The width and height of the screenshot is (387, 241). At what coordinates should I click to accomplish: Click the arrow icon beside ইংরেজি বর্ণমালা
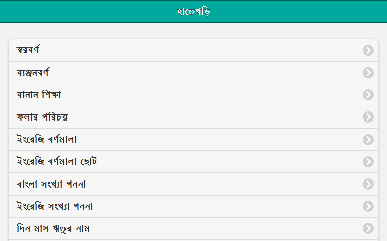click(368, 139)
